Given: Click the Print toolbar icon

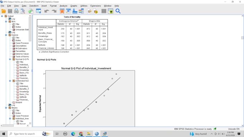Looking at the screenshot, I should (x=17, y=11).
